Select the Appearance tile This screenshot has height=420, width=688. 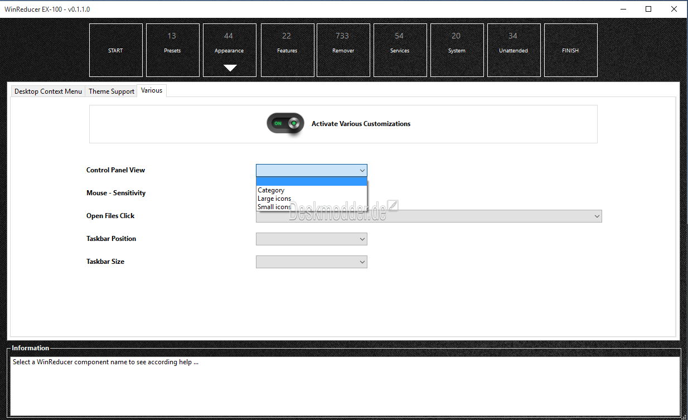[x=230, y=50]
